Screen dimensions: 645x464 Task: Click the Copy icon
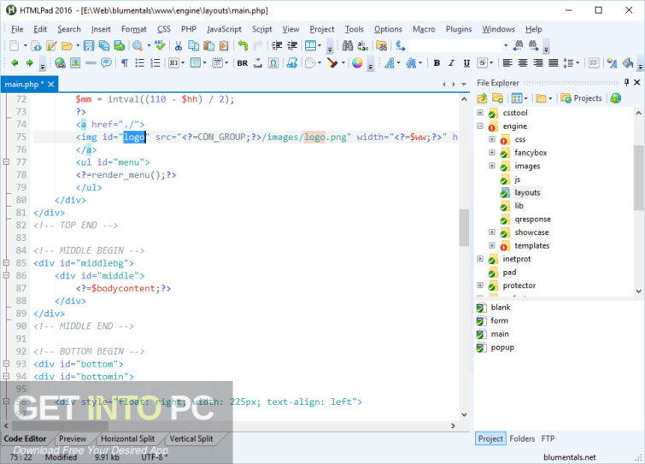point(193,45)
